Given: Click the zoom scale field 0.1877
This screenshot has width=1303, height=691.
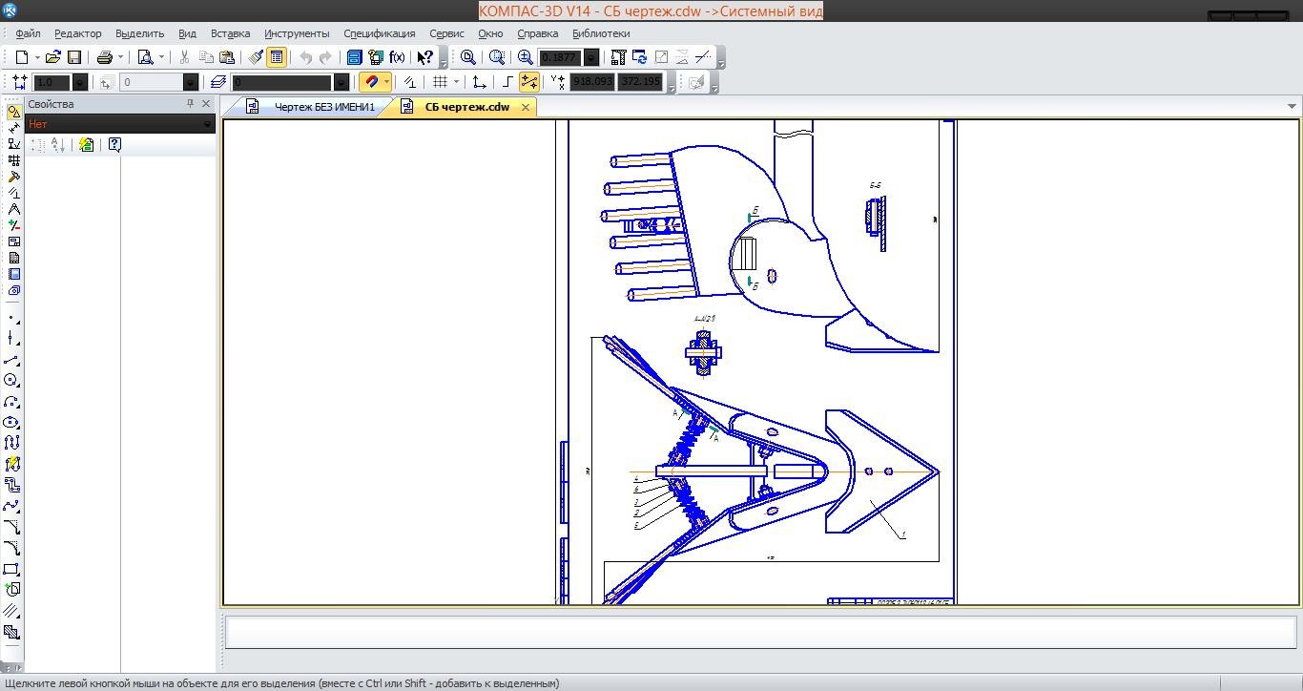Looking at the screenshot, I should pos(561,57).
